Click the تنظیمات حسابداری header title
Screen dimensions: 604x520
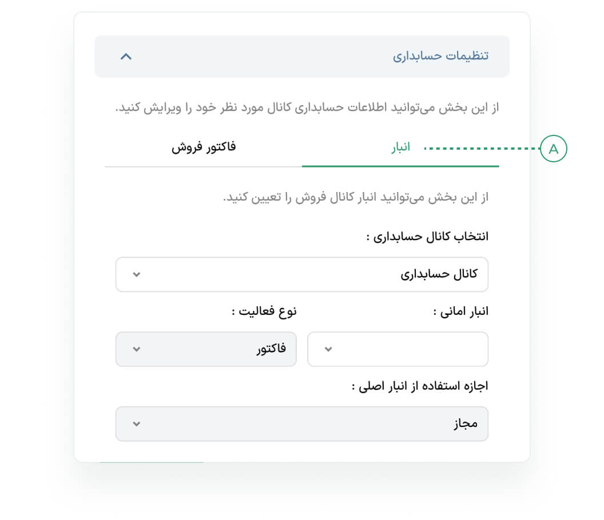(x=440, y=57)
